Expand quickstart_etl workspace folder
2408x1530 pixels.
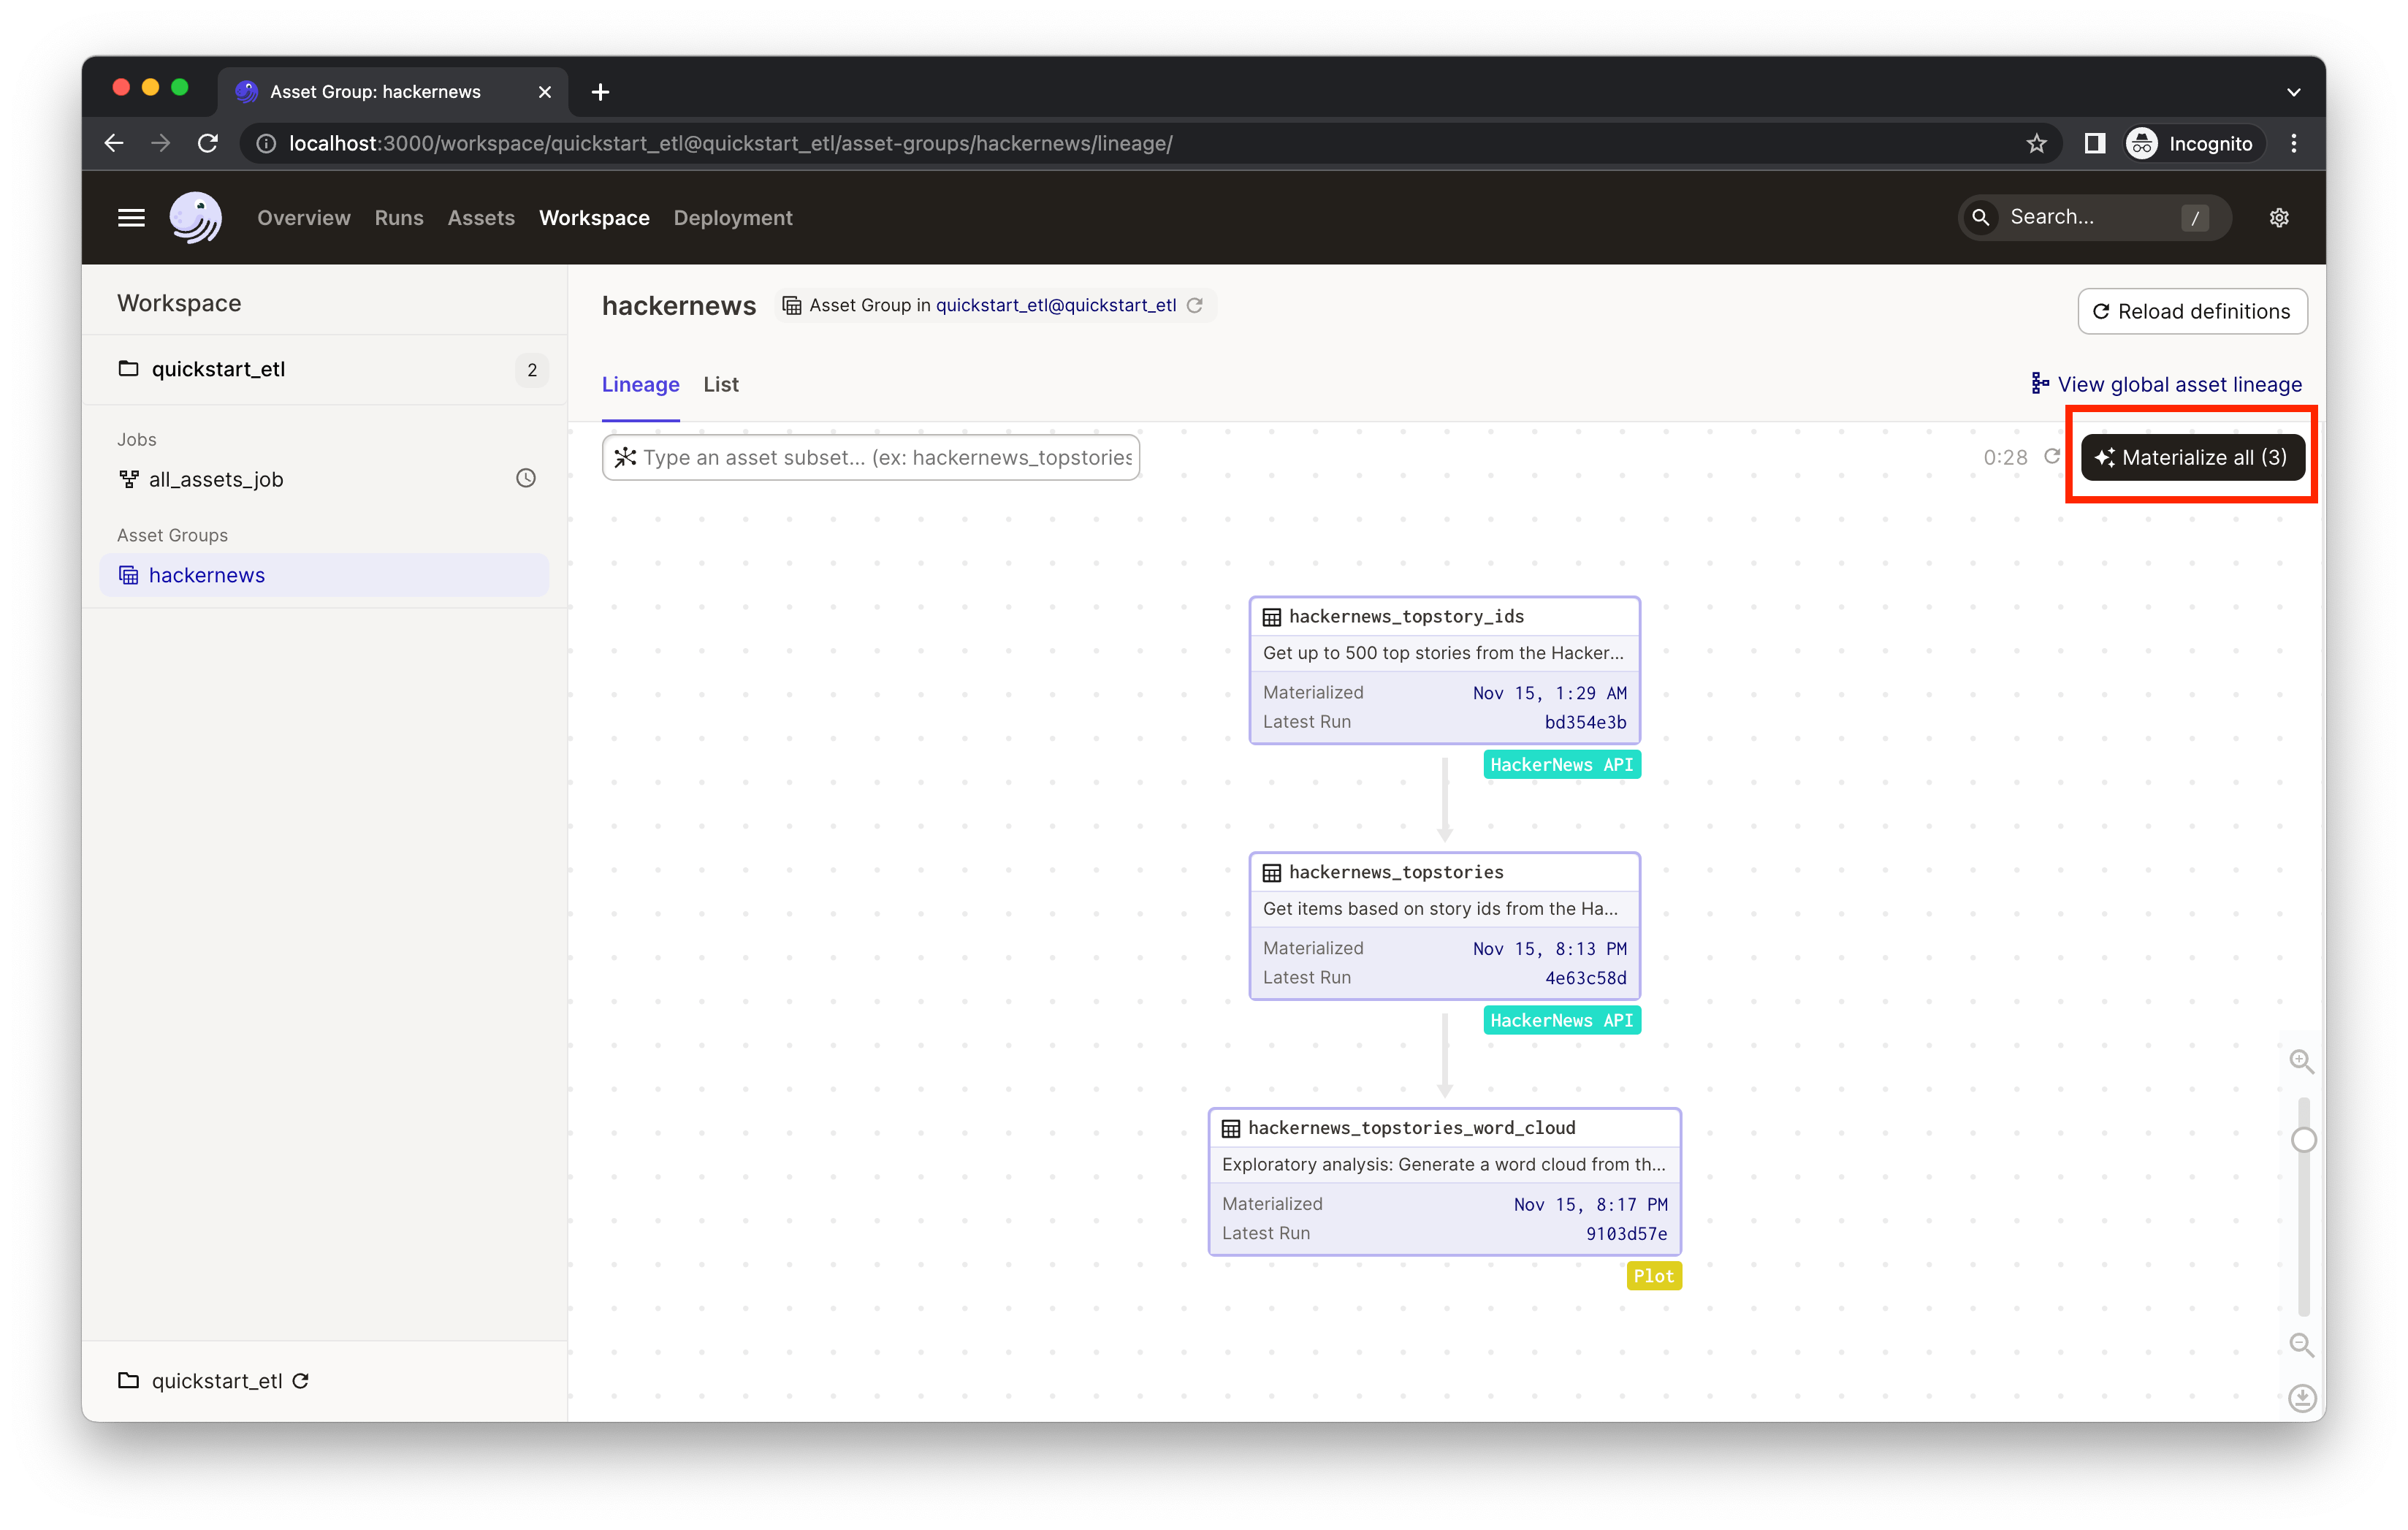click(x=218, y=369)
